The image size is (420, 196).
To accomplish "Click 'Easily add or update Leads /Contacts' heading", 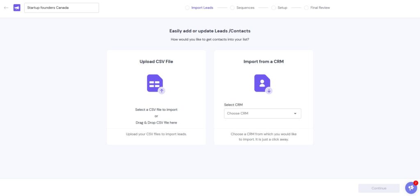I will (210, 31).
